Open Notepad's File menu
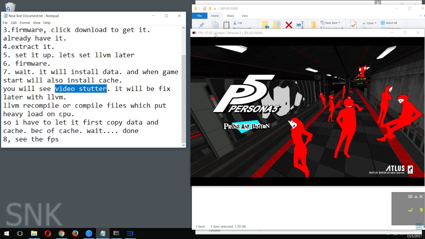 click(x=5, y=23)
